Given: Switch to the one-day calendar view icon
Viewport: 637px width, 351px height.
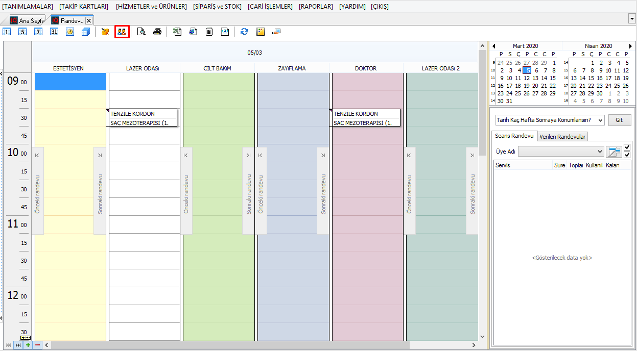Looking at the screenshot, I should pyautogui.click(x=7, y=32).
